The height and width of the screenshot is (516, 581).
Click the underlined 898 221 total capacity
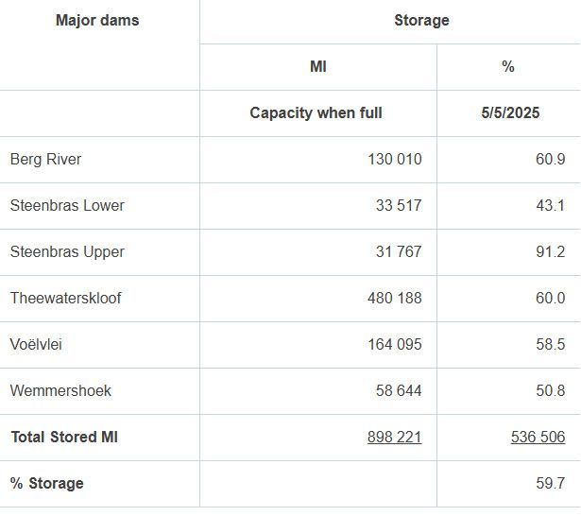pyautogui.click(x=394, y=437)
